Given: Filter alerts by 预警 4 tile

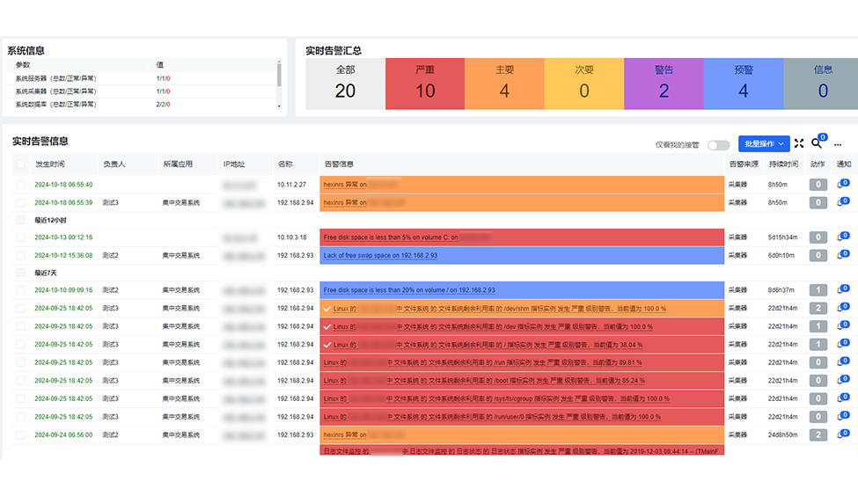Looking at the screenshot, I should [x=744, y=84].
